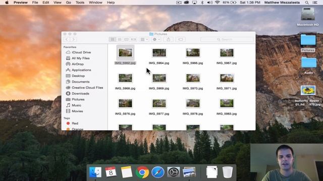
Task: Click the Finder search field
Action: coord(227,39)
